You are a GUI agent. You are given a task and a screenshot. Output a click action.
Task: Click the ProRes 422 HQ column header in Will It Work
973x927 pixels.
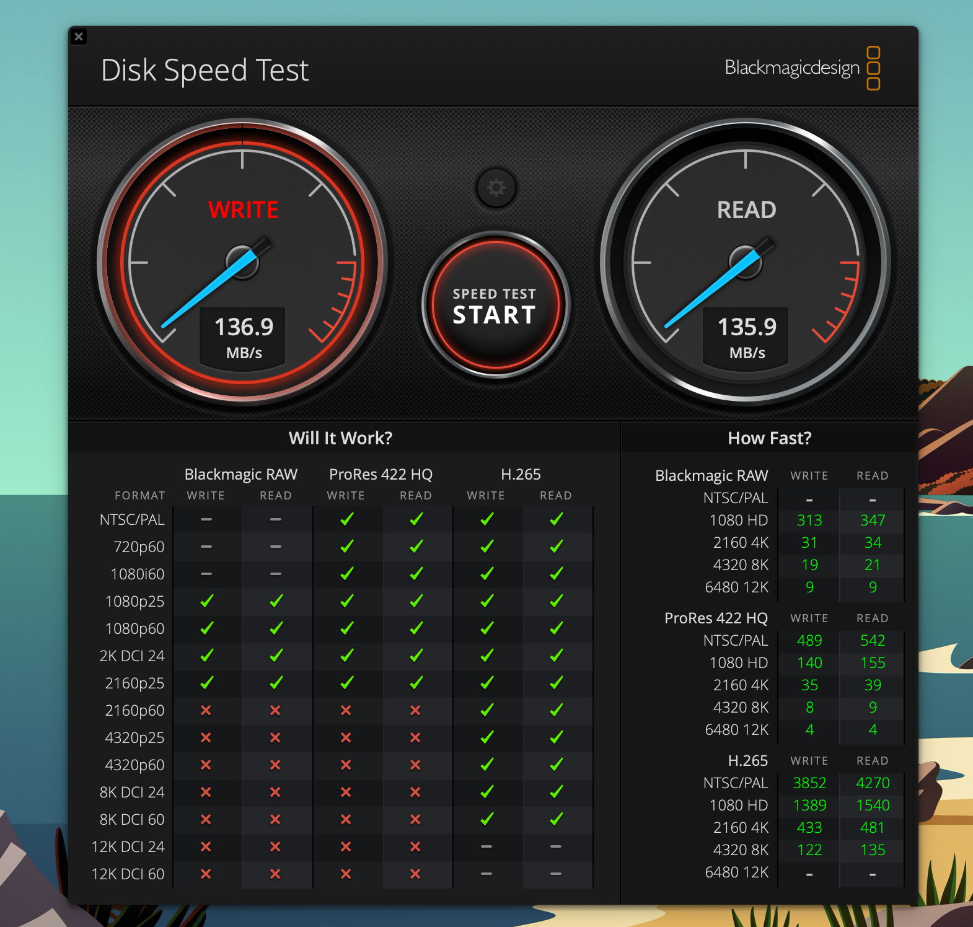(x=381, y=475)
